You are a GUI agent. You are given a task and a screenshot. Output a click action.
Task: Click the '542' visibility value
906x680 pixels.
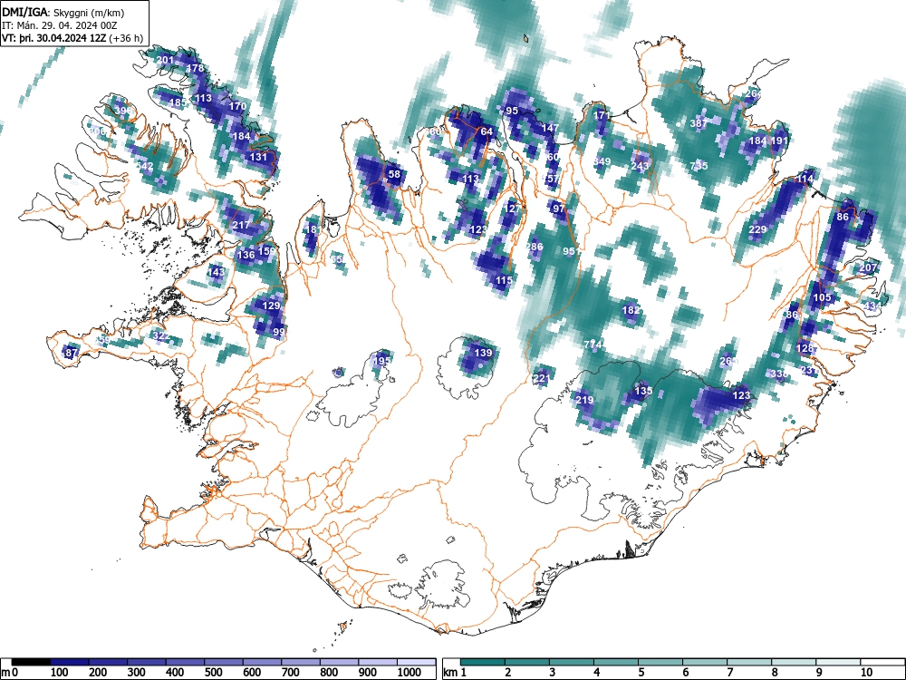144,167
